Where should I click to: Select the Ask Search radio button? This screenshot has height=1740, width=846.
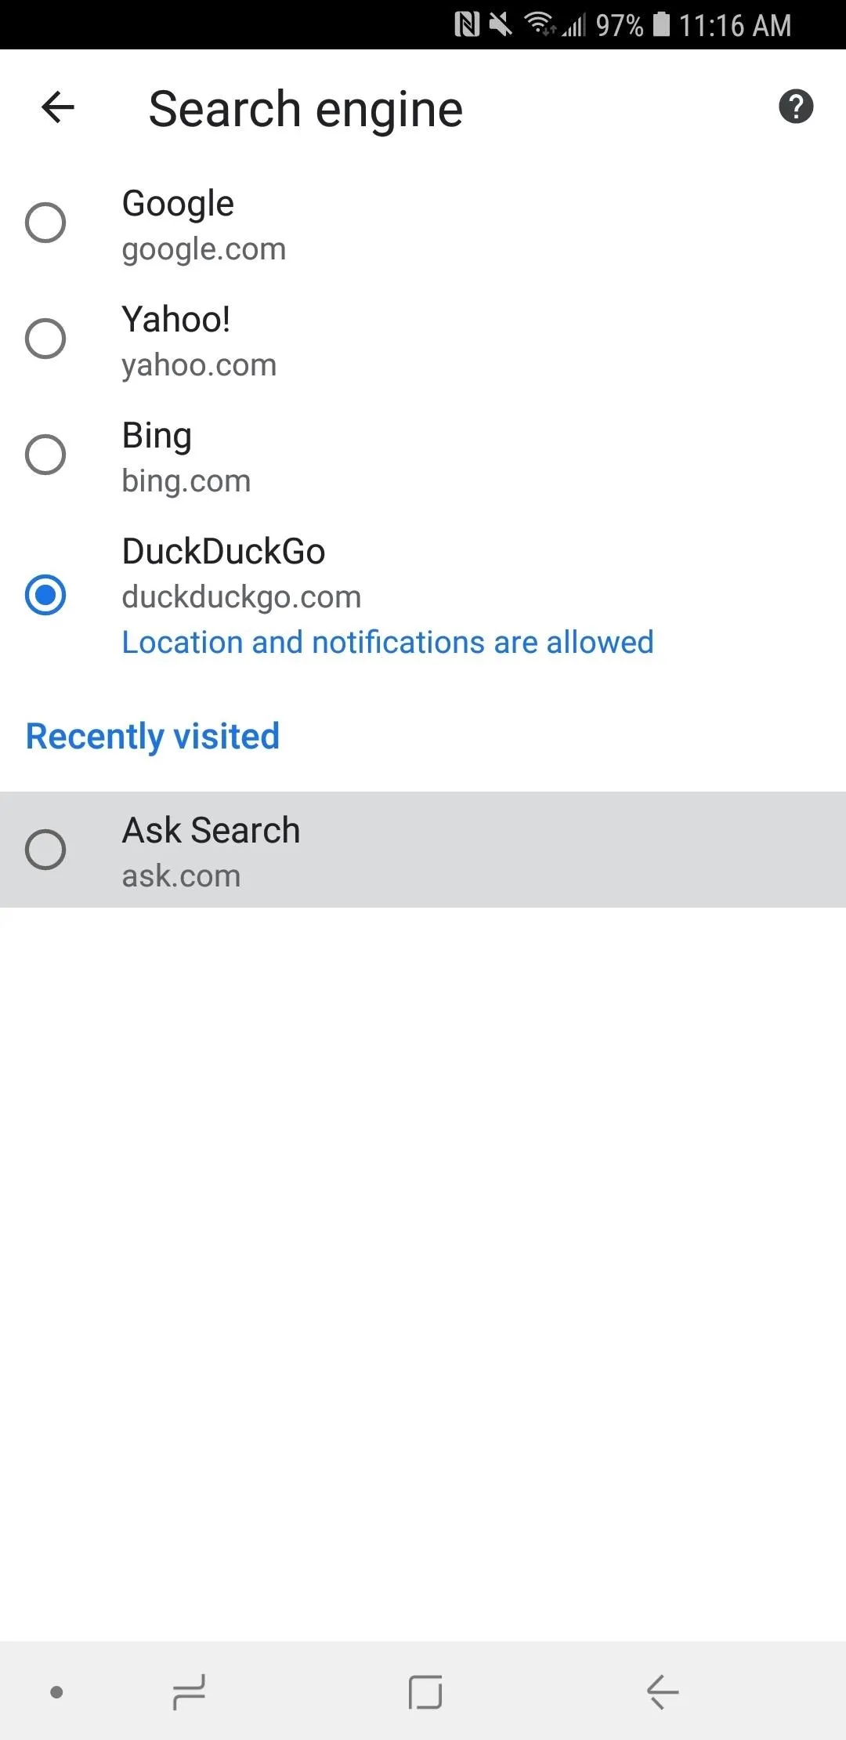(x=45, y=850)
